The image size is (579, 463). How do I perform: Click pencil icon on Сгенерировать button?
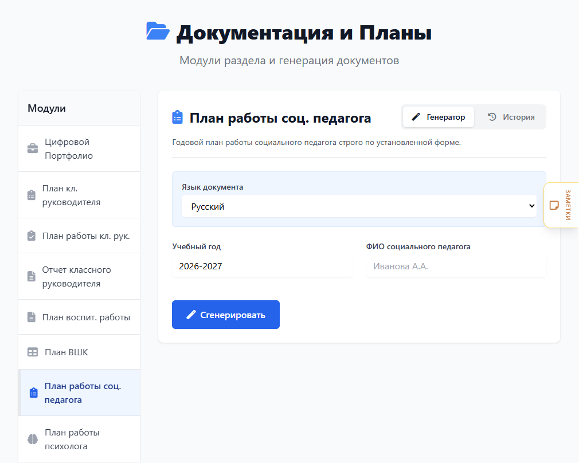pos(191,315)
